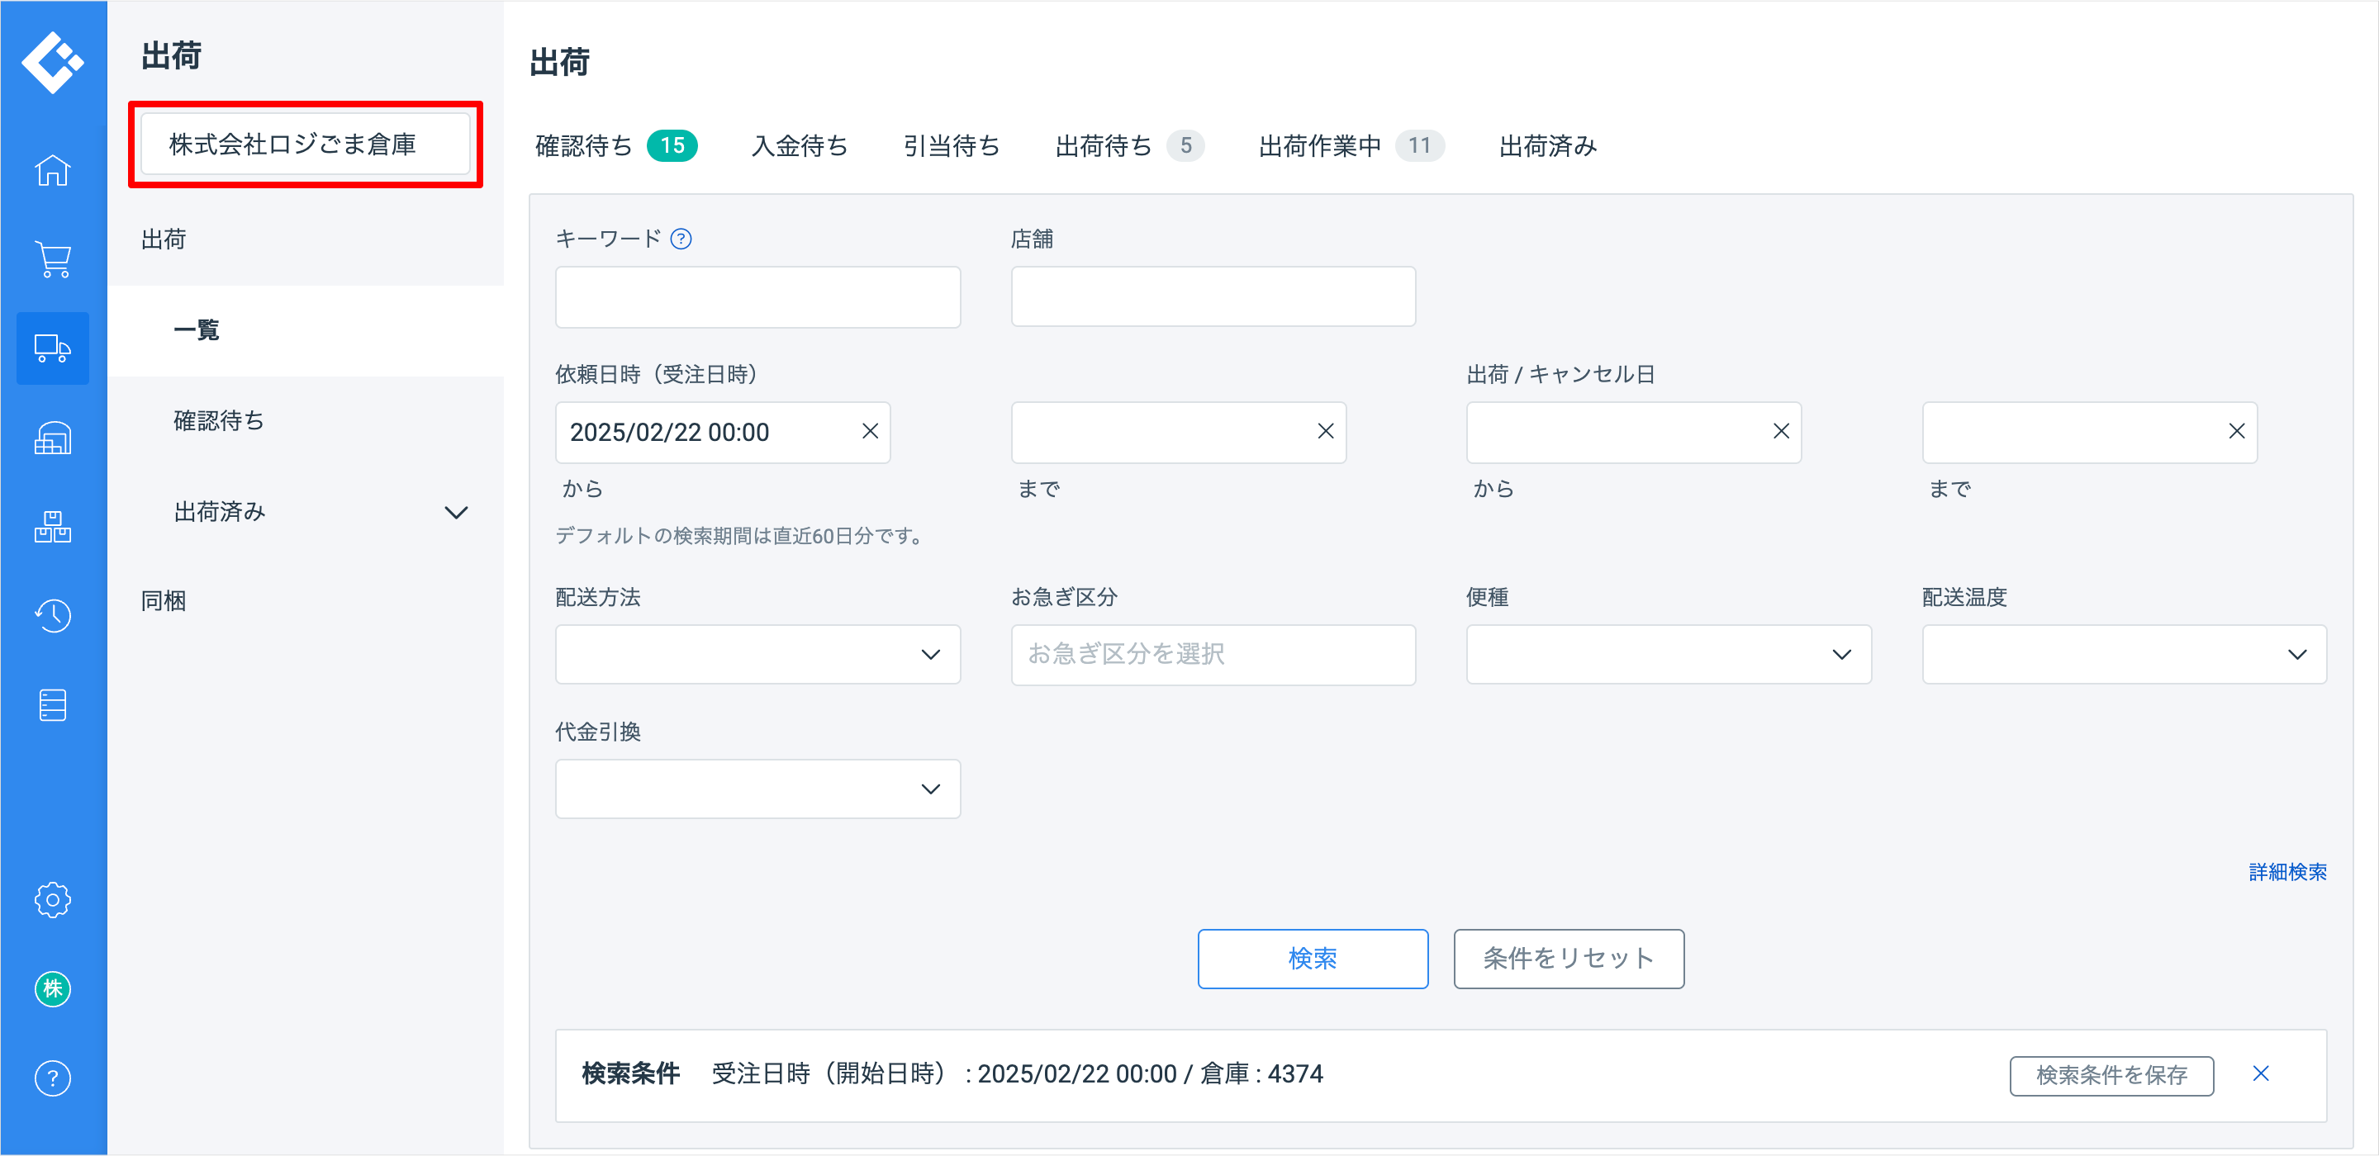Switch to the 入金待ち tab
The width and height of the screenshot is (2379, 1156).
point(800,146)
